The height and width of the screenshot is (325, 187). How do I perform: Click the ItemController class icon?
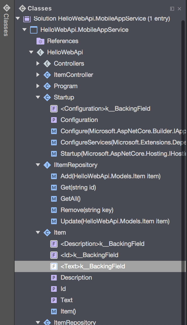click(x=47, y=75)
